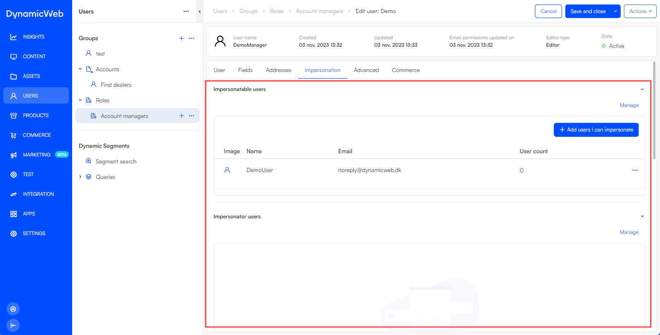Screen dimensions: 660x335
Task: Click the Name column header
Action: pyautogui.click(x=254, y=151)
